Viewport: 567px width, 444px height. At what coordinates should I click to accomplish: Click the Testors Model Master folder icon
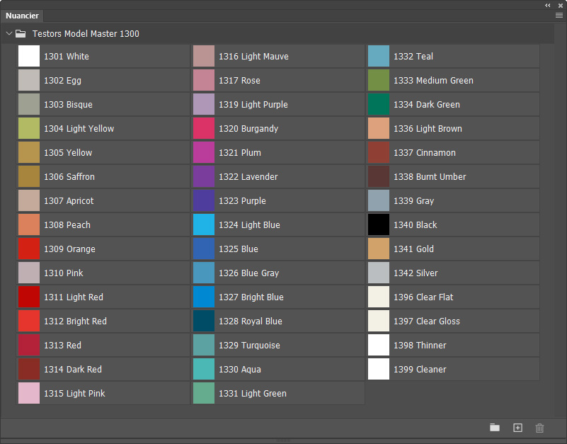coord(21,33)
